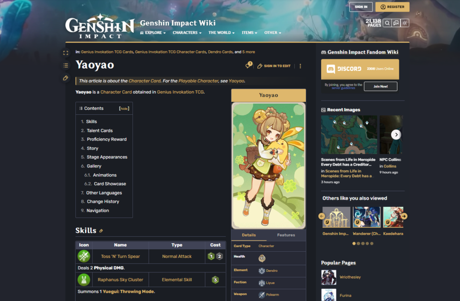The height and width of the screenshot is (301, 460).
Task: Expand the '5 more' categories link
Action: point(248,52)
